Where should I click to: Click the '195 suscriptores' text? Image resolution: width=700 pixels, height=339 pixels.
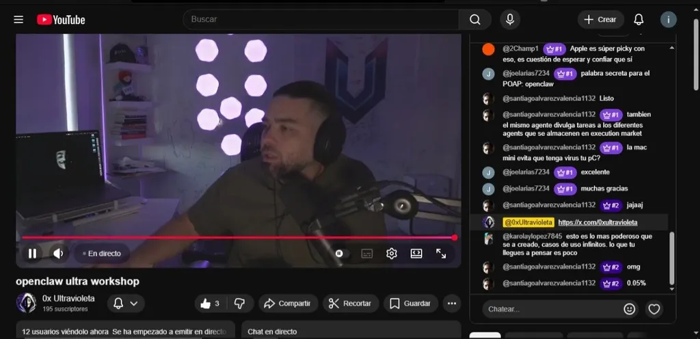(65, 309)
